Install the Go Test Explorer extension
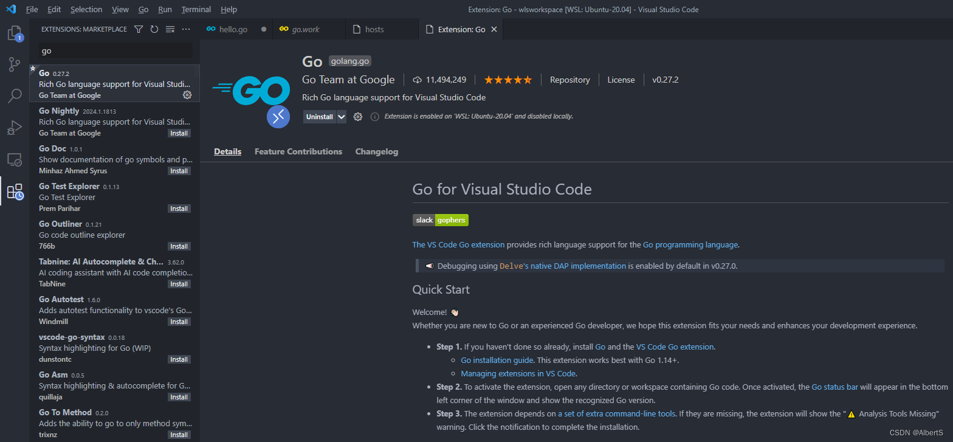 179,209
